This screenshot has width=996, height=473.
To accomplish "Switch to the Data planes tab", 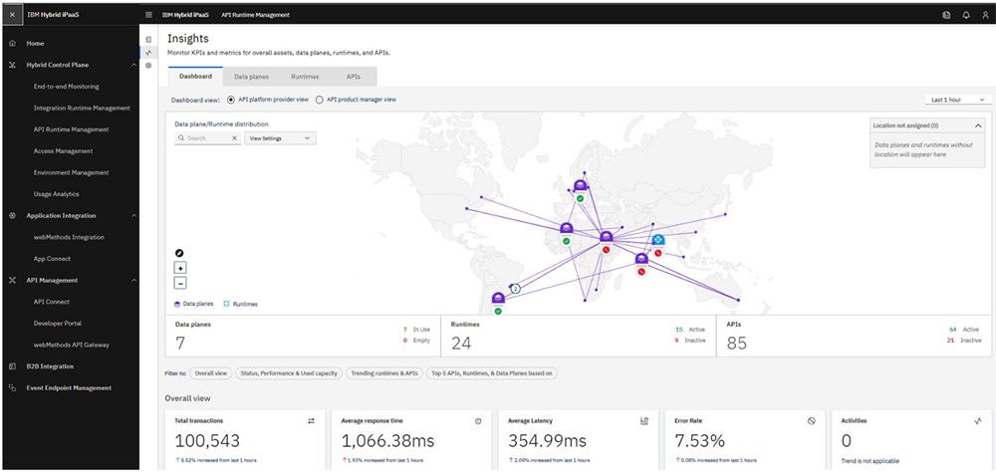I will [x=251, y=76].
